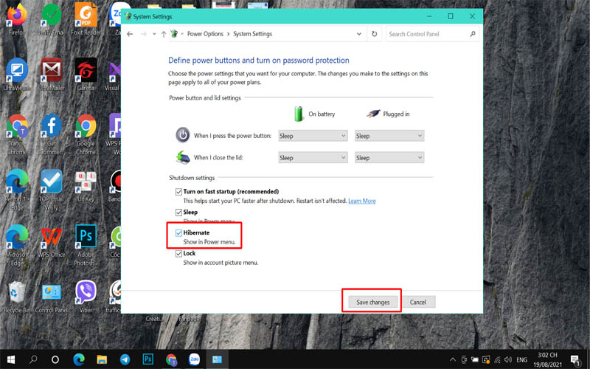Open Telegram from the taskbar
Viewport: 590px width, 369px height.
pos(125,359)
